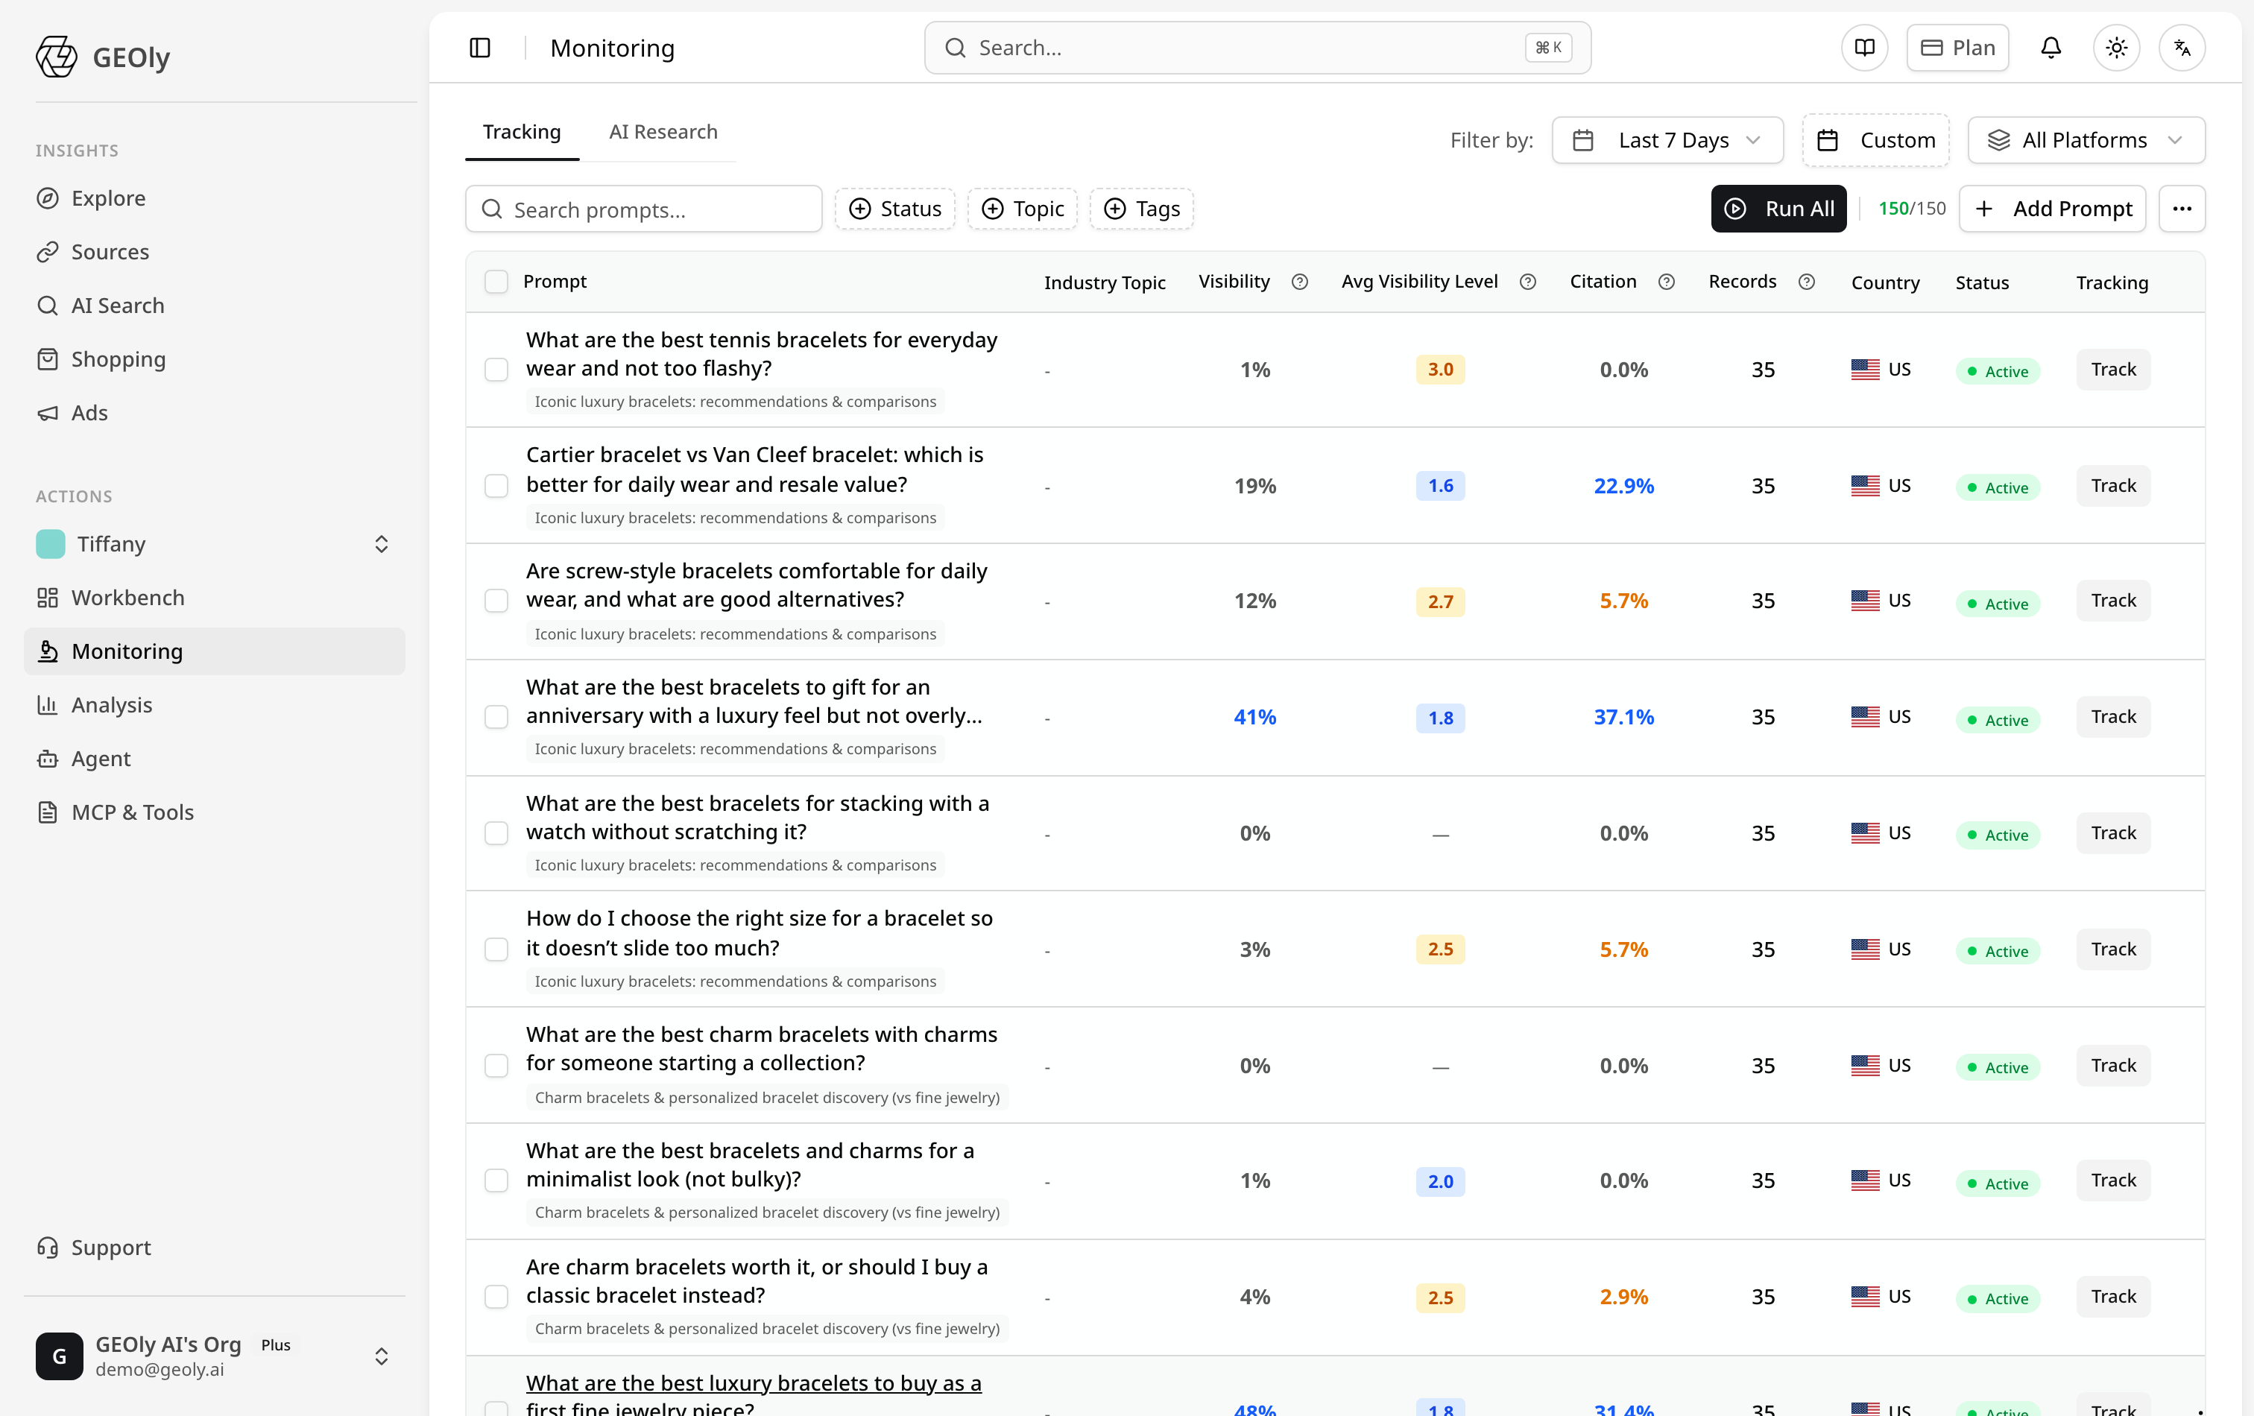Click the Add Prompt button
Screen dimensions: 2254x1416
tap(2052, 209)
